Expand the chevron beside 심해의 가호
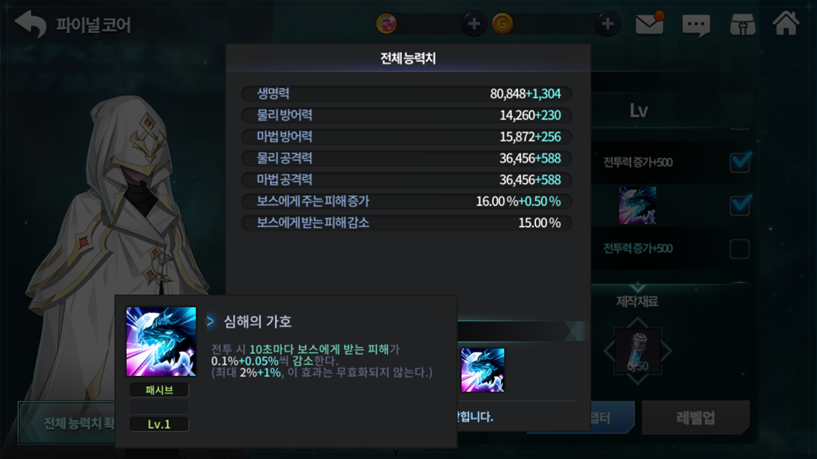Image resolution: width=817 pixels, height=459 pixels. (x=210, y=322)
